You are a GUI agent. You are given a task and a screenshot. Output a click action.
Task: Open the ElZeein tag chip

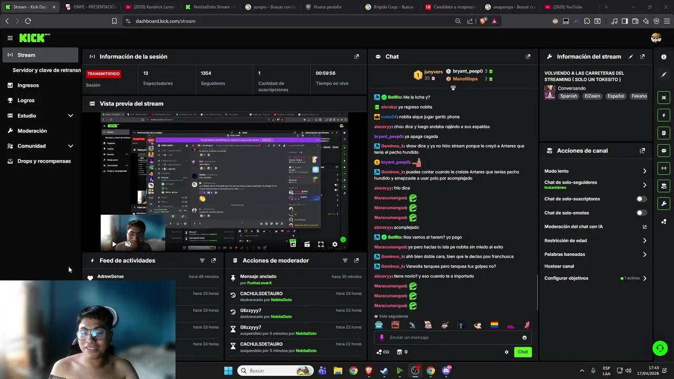(x=592, y=96)
